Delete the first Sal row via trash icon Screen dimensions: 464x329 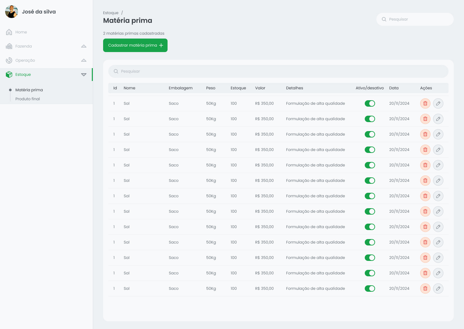coord(425,103)
